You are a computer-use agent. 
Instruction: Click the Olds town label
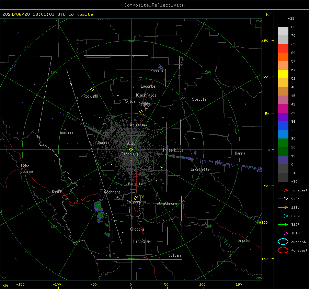tap(131, 143)
